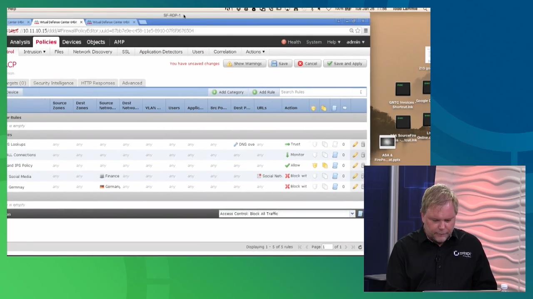Edit the Social Media rule with its pencil icon
This screenshot has width=533, height=299.
(355, 176)
